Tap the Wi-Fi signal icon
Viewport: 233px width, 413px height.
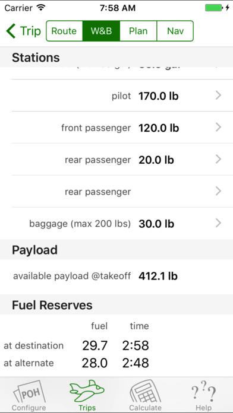pyautogui.click(x=41, y=8)
